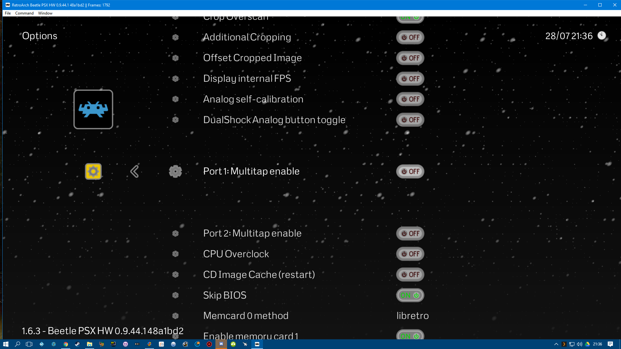This screenshot has height=349, width=621.
Task: Select Memcard 0 method option label
Action: [x=246, y=316]
